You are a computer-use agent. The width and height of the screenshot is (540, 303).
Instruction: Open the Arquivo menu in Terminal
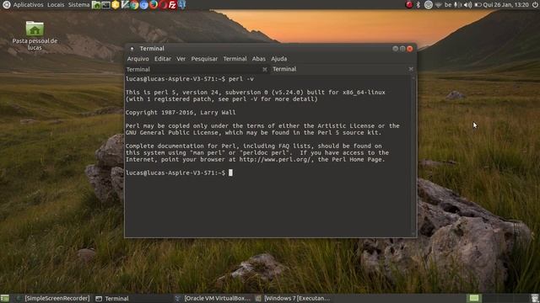point(138,59)
